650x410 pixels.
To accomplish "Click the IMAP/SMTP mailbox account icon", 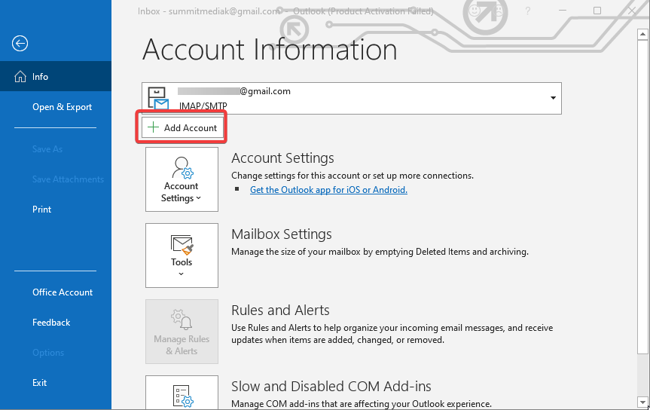I will point(158,98).
